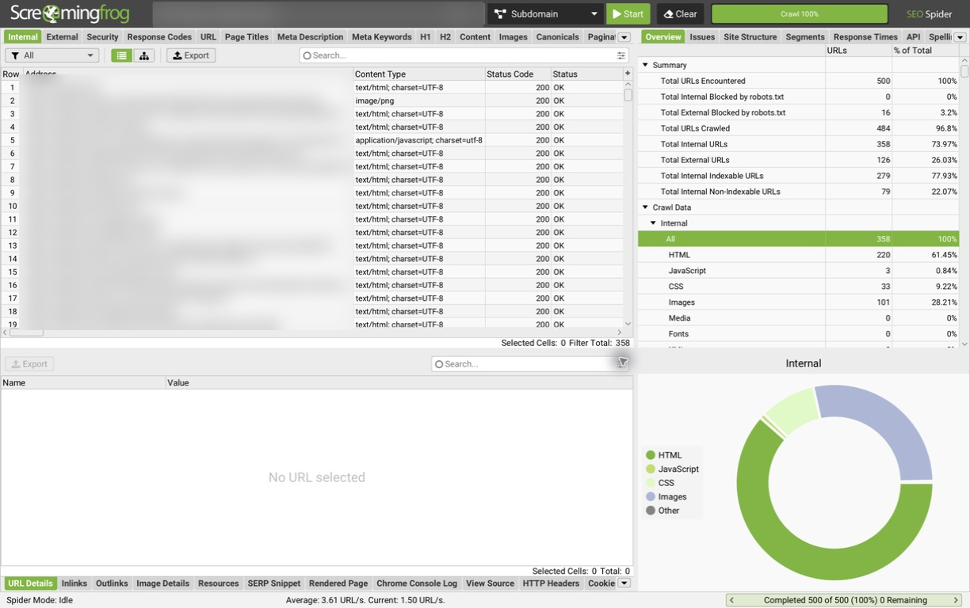Viewport: 970px width, 608px height.
Task: Show more right panel tabs arrow
Action: tap(960, 37)
